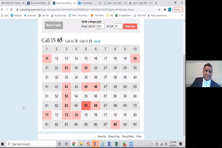Open the Chrome Update menu
The width and height of the screenshot is (222, 148).
[x=178, y=9]
